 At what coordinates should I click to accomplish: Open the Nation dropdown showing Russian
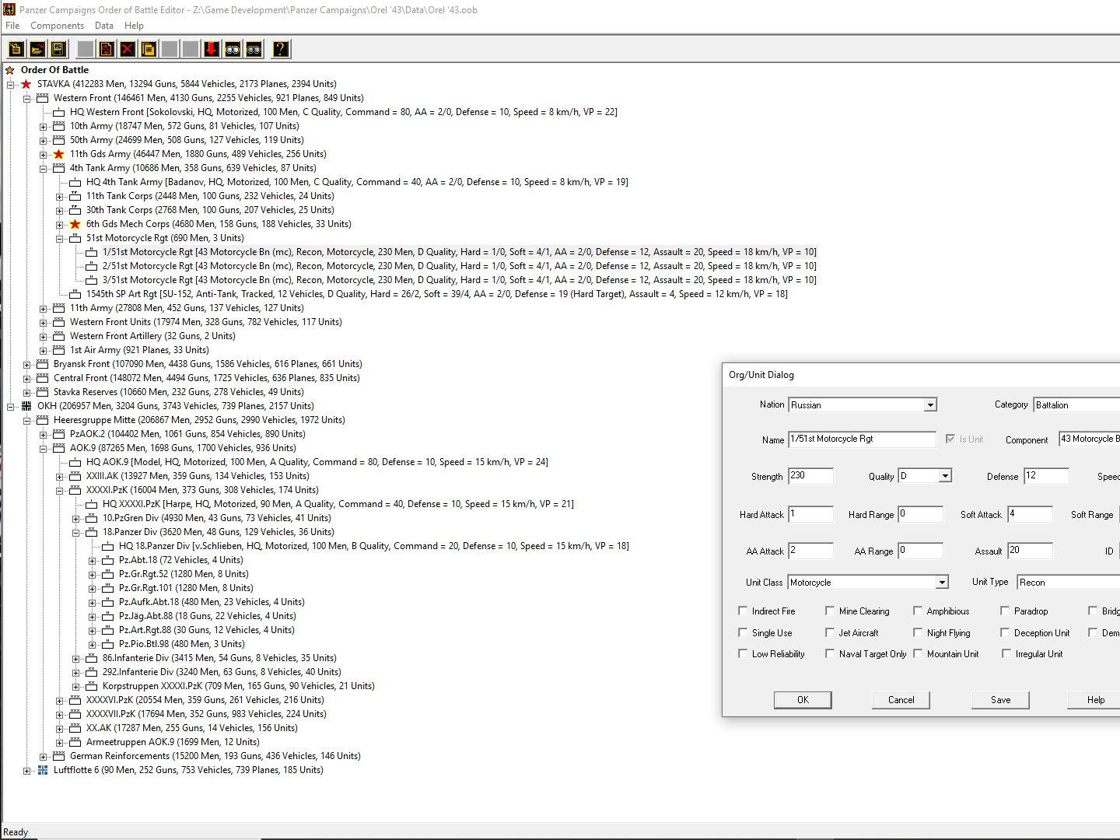929,405
